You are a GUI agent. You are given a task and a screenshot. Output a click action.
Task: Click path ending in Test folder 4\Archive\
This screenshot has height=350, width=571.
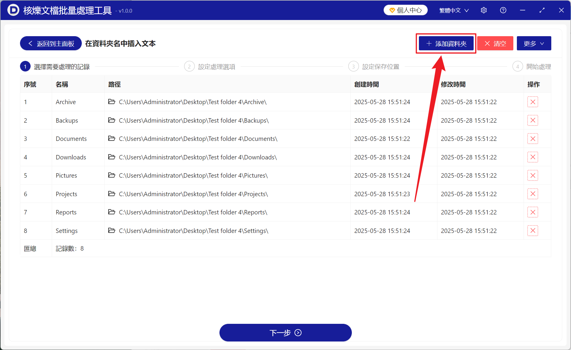click(x=193, y=102)
